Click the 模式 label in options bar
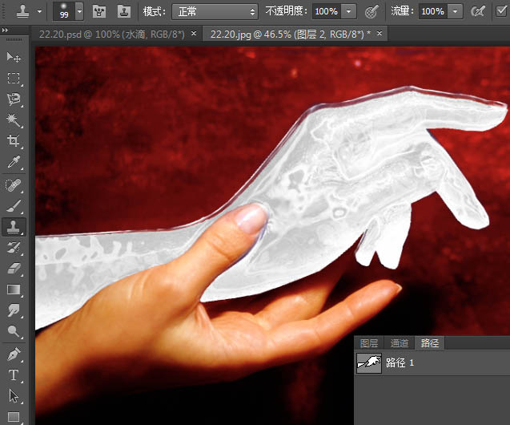Viewport: 510px width, 425px height. pos(155,12)
